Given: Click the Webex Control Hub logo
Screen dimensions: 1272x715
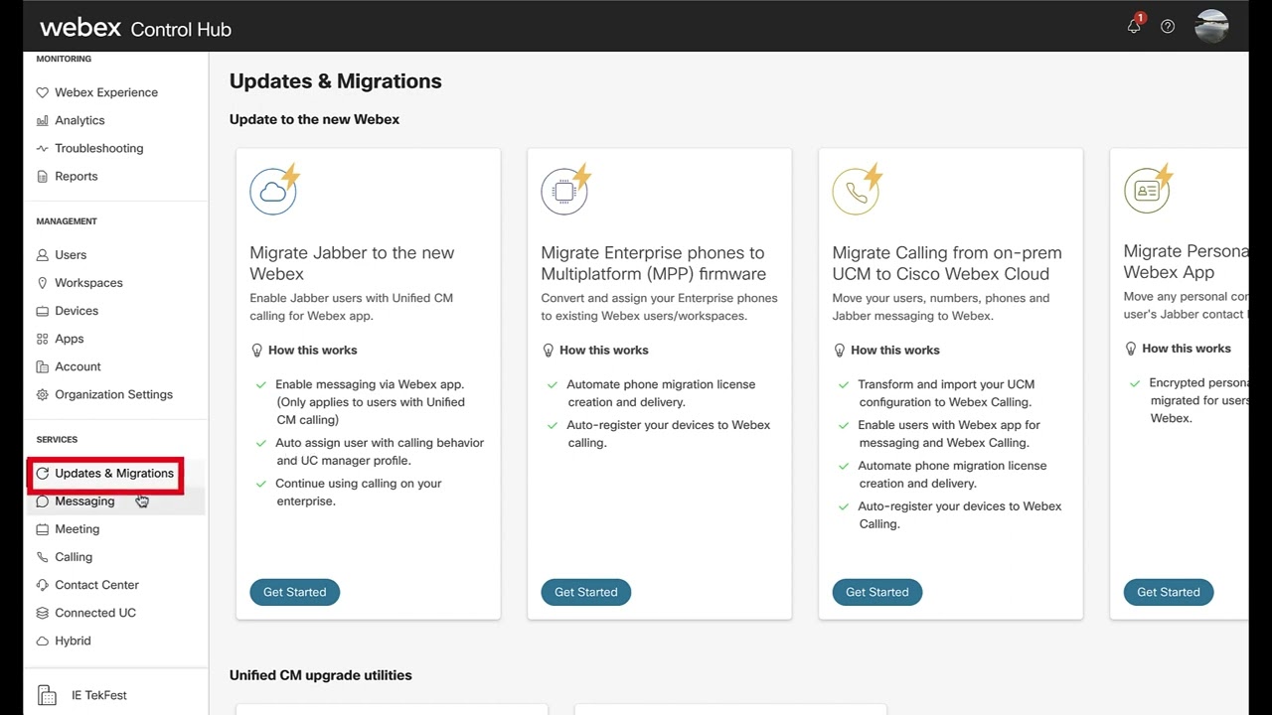Looking at the screenshot, I should pyautogui.click(x=135, y=28).
